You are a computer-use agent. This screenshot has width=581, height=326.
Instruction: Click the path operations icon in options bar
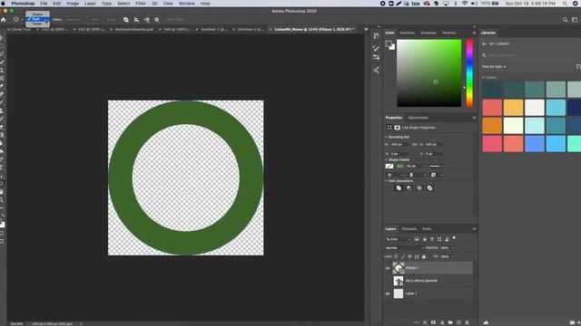tap(126, 20)
